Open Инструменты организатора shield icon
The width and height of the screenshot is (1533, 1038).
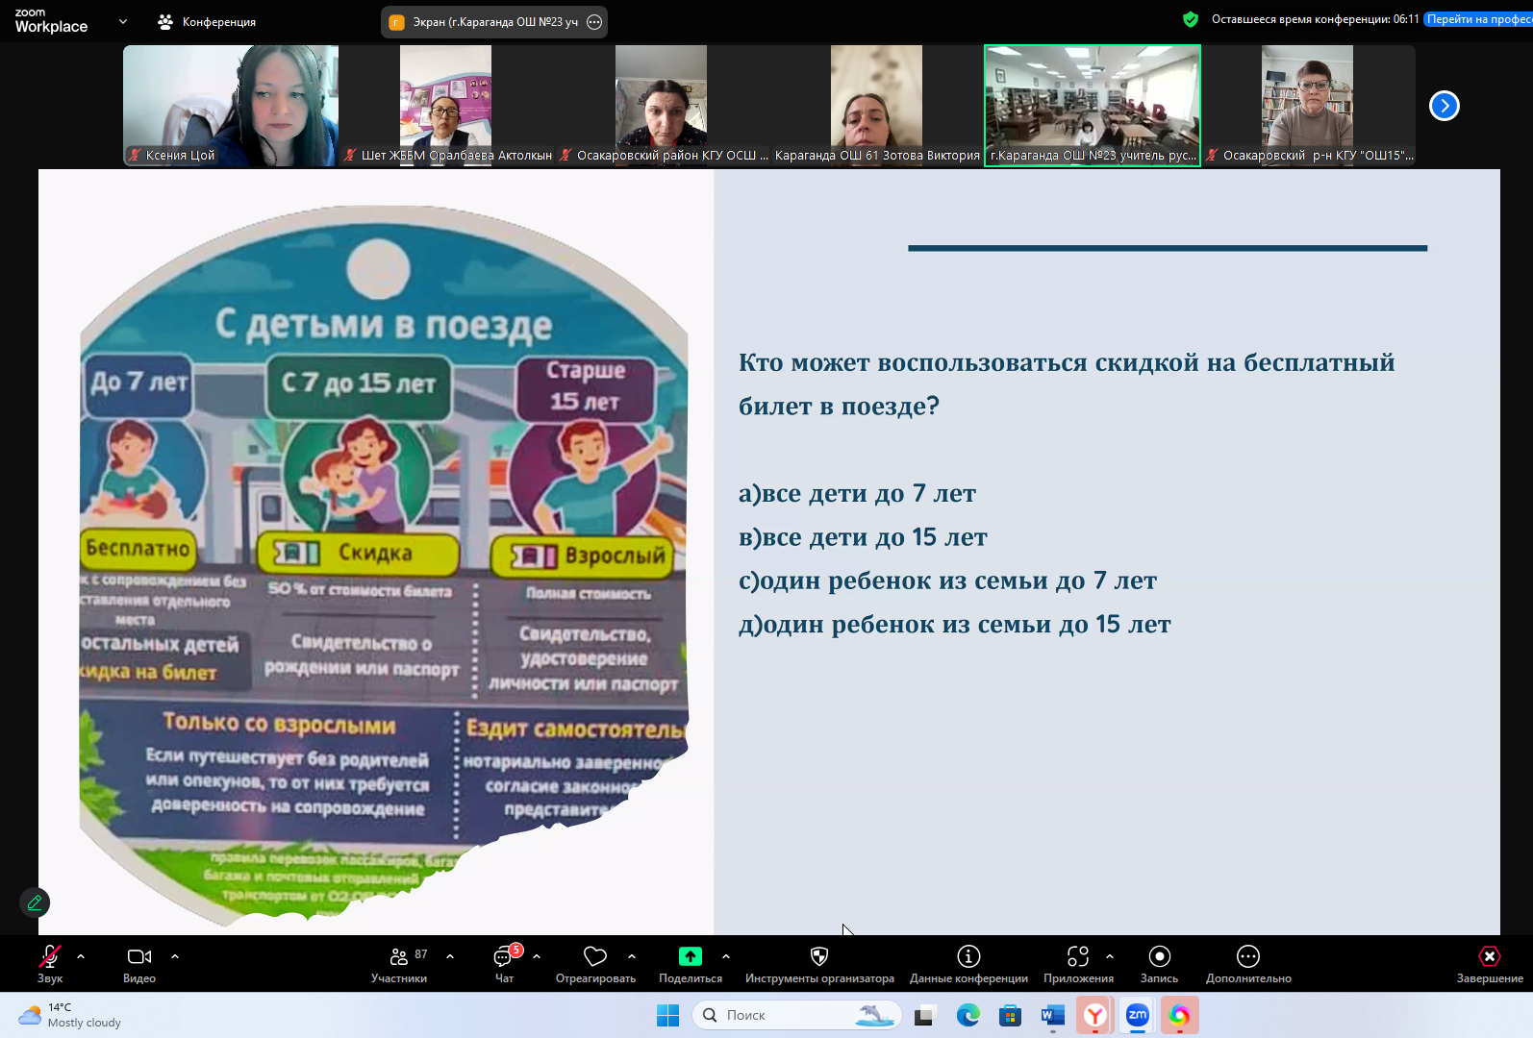tap(819, 957)
